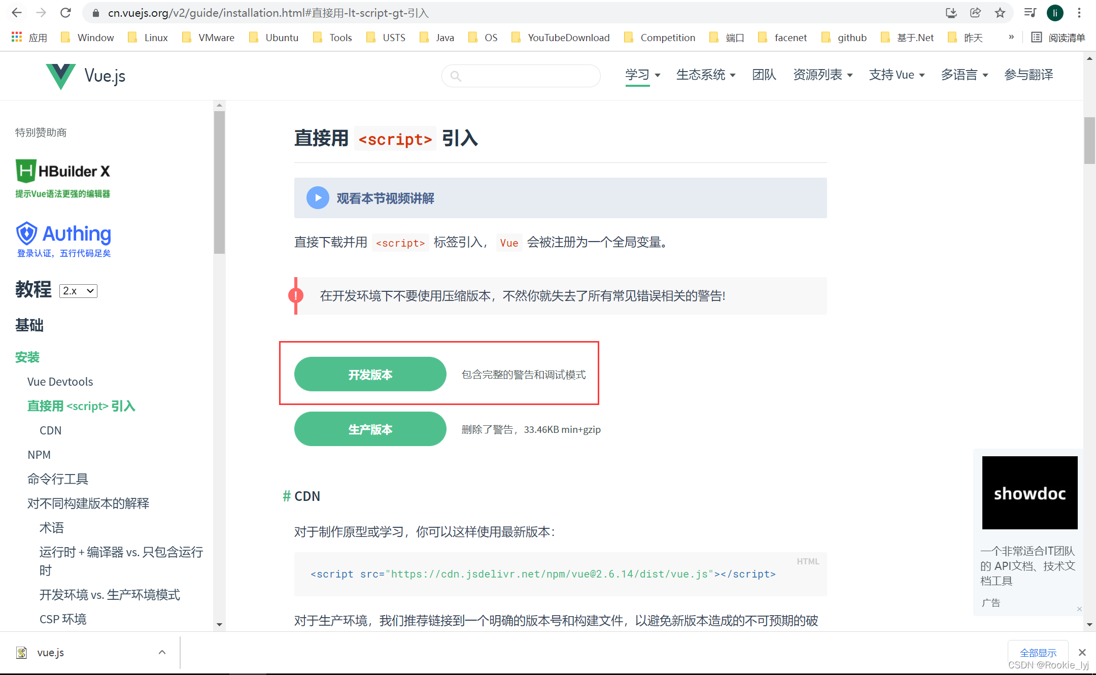Open the share icon next to address bar
Screen dimensions: 1096x675
tap(976, 13)
